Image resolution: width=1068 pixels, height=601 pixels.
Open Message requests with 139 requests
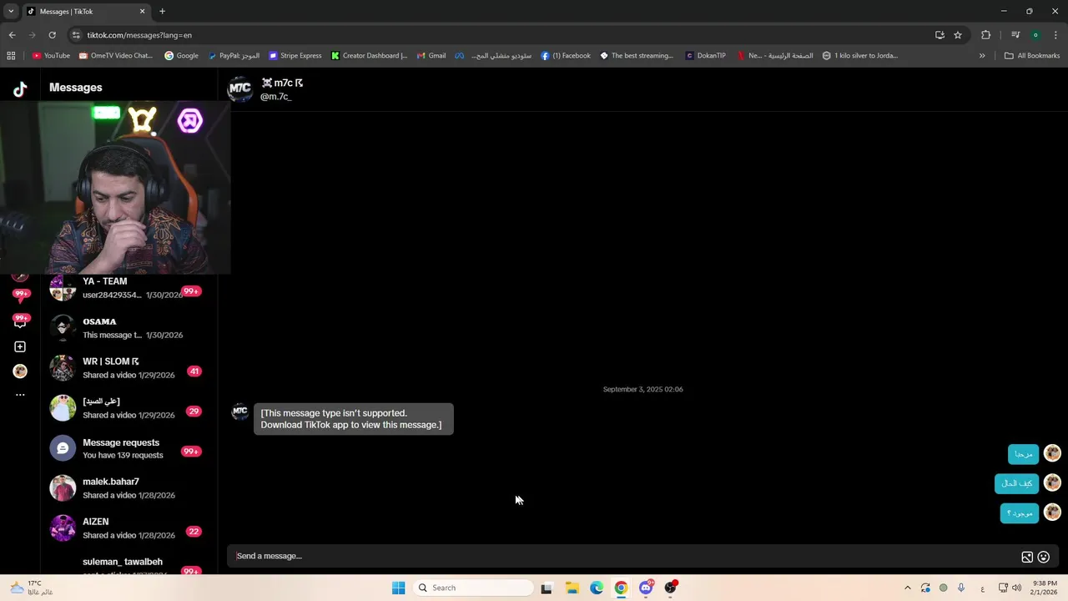(x=129, y=448)
